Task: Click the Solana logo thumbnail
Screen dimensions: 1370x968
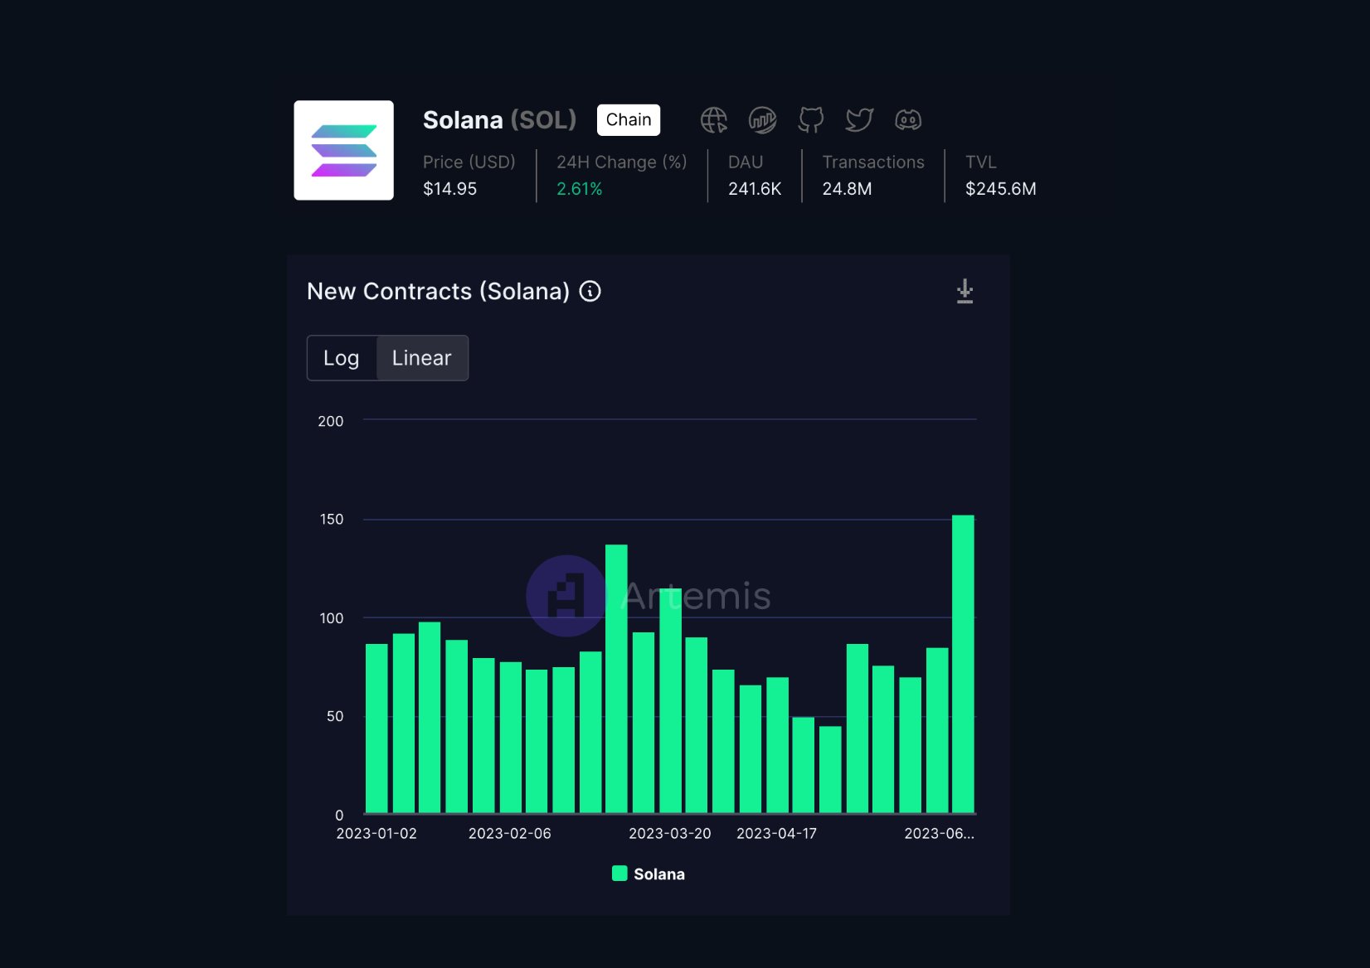Action: (x=343, y=150)
